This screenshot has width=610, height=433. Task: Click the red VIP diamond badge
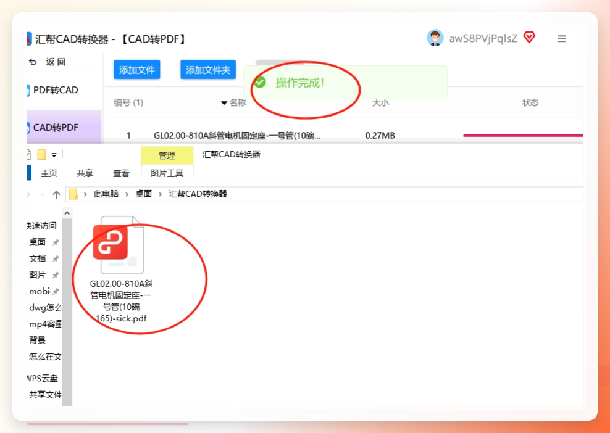529,37
